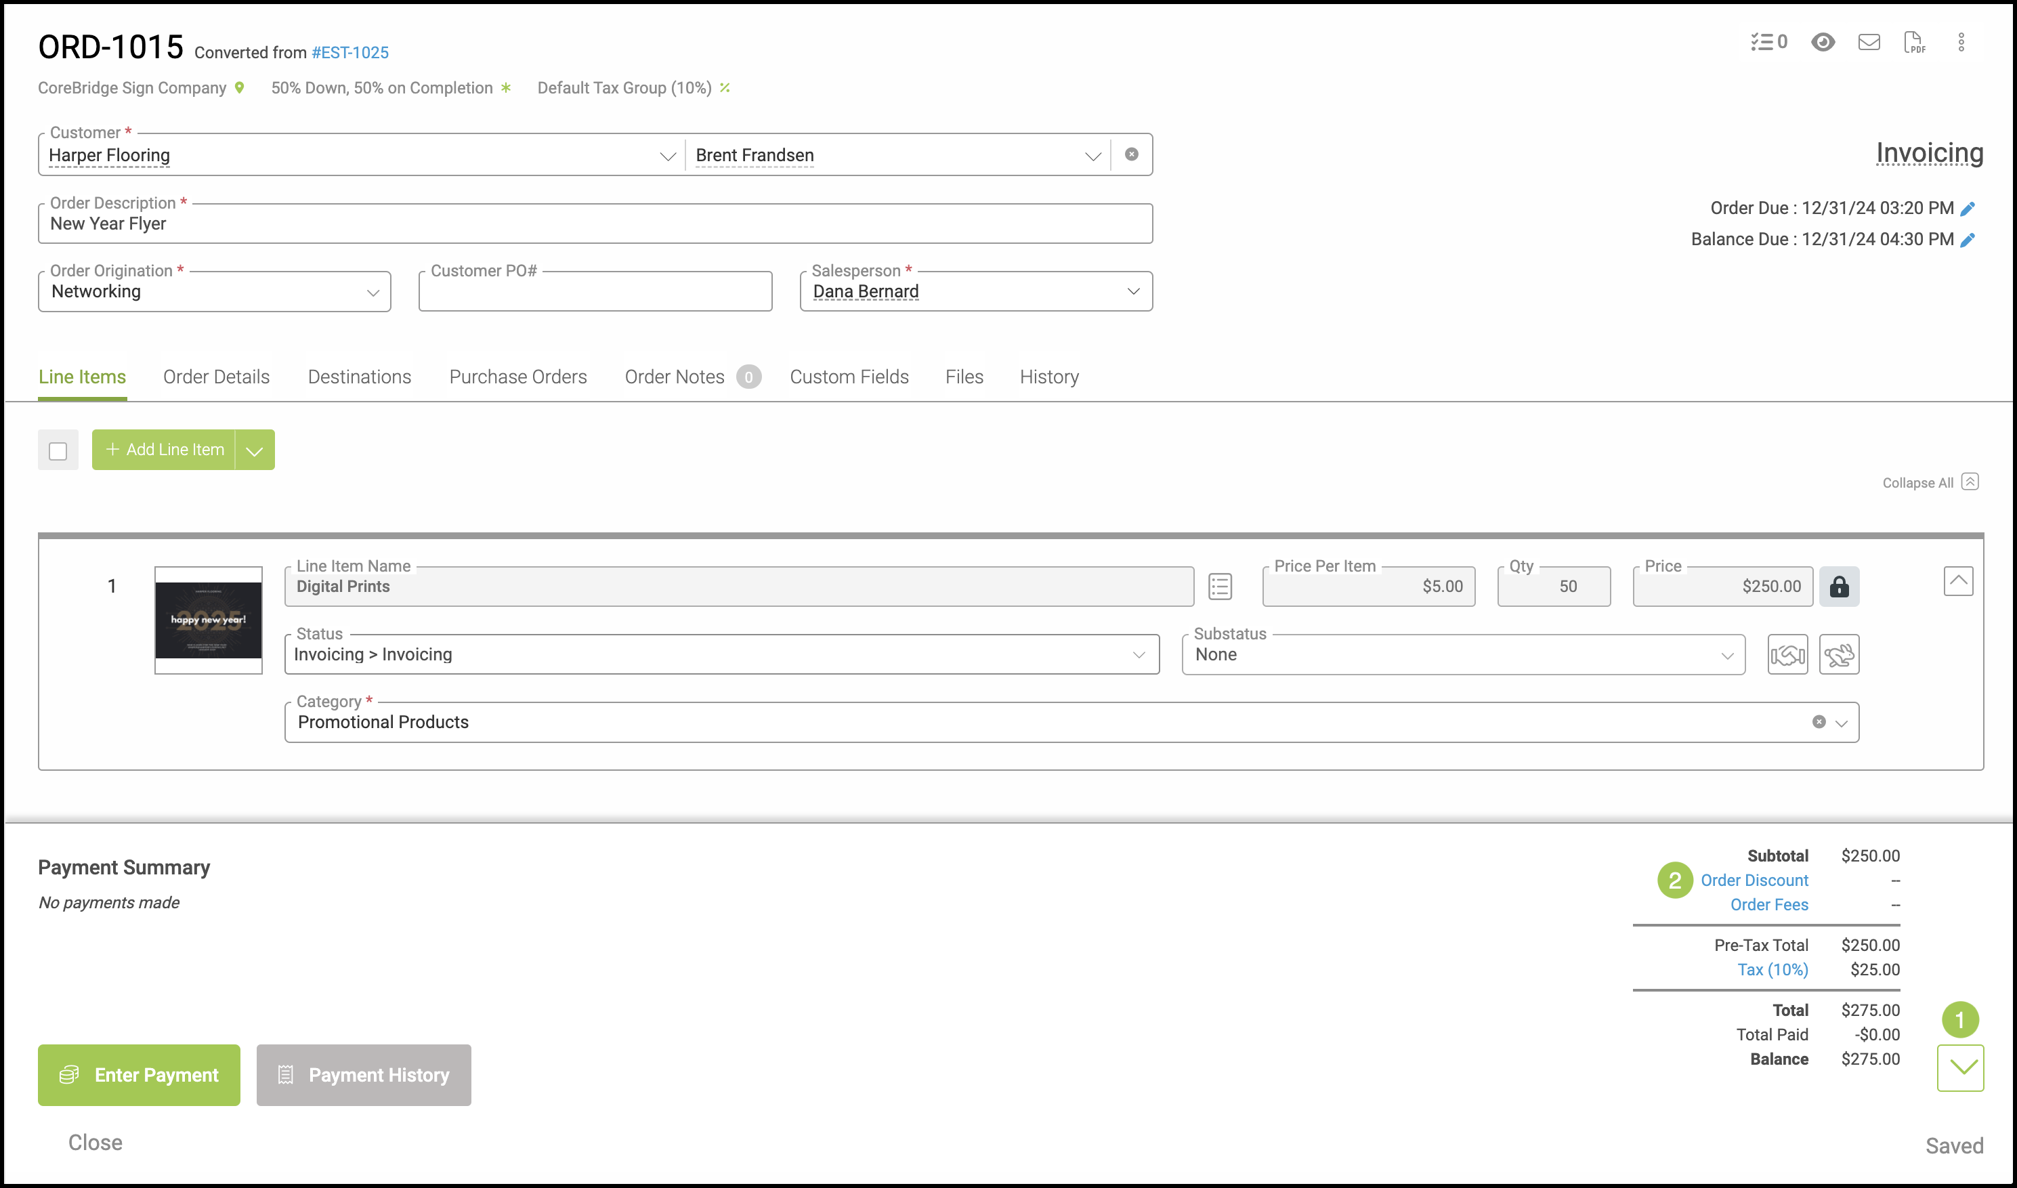
Task: Open Add Line Item dropdown arrow
Action: [x=255, y=450]
